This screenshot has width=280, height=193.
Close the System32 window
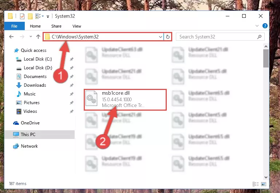click(261, 16)
